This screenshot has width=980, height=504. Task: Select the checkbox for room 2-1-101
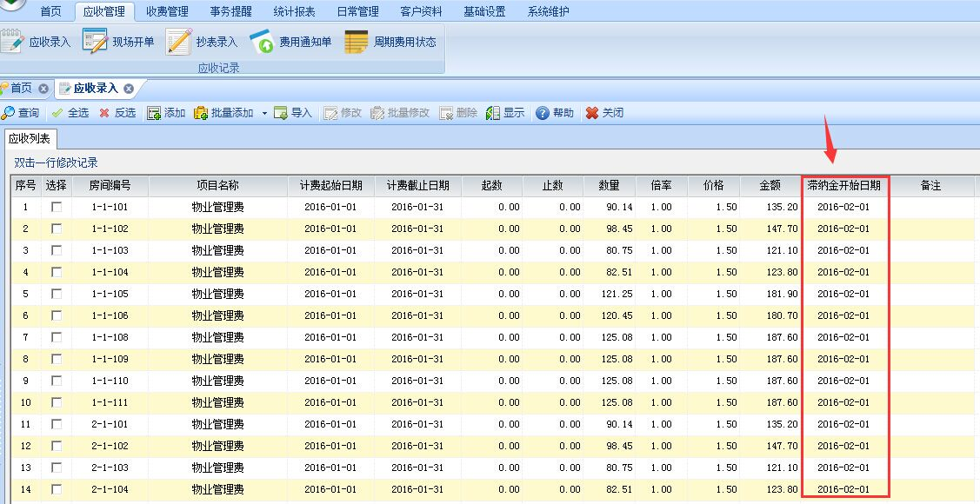point(57,424)
